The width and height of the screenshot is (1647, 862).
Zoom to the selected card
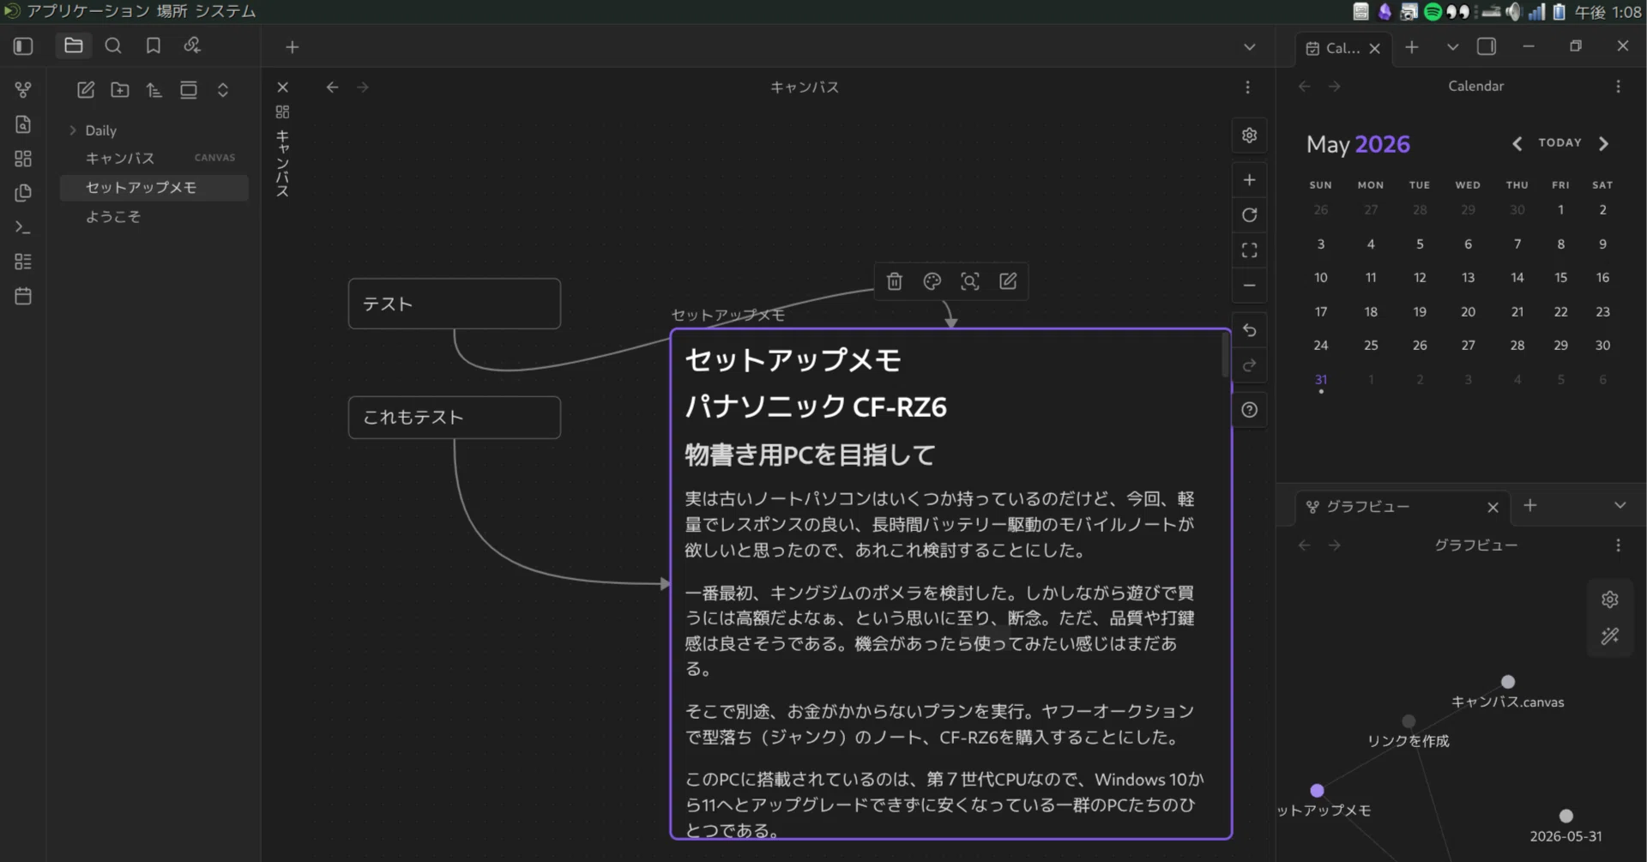970,281
